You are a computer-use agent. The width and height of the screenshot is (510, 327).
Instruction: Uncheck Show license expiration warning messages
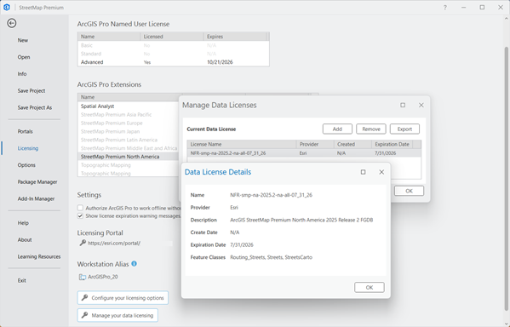(x=80, y=215)
